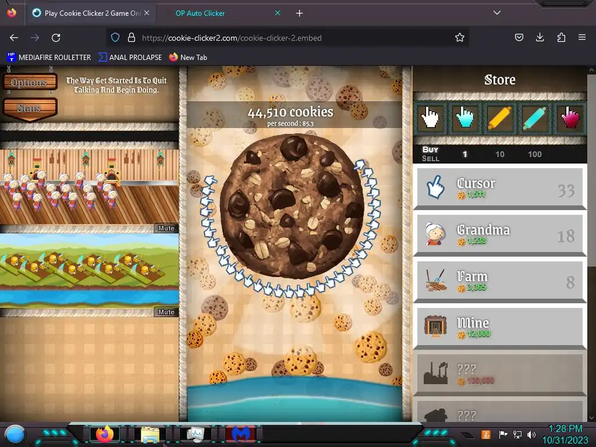Open the Downloads panel
Image resolution: width=596 pixels, height=447 pixels.
tap(540, 37)
